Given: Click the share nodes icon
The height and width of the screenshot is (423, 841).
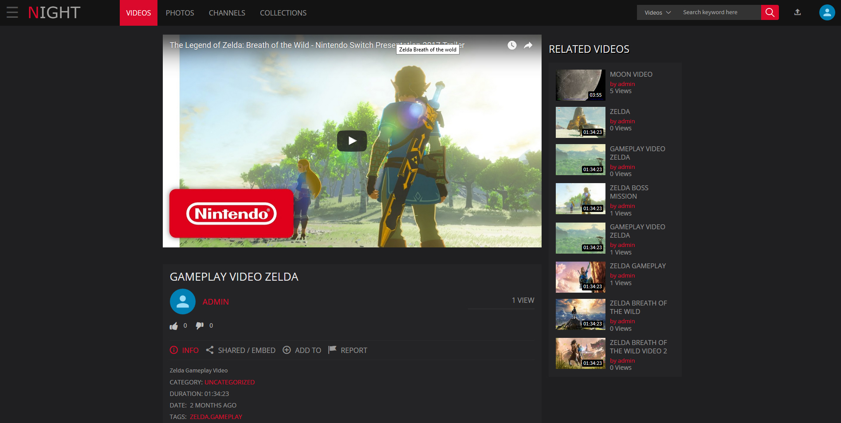Looking at the screenshot, I should (210, 350).
